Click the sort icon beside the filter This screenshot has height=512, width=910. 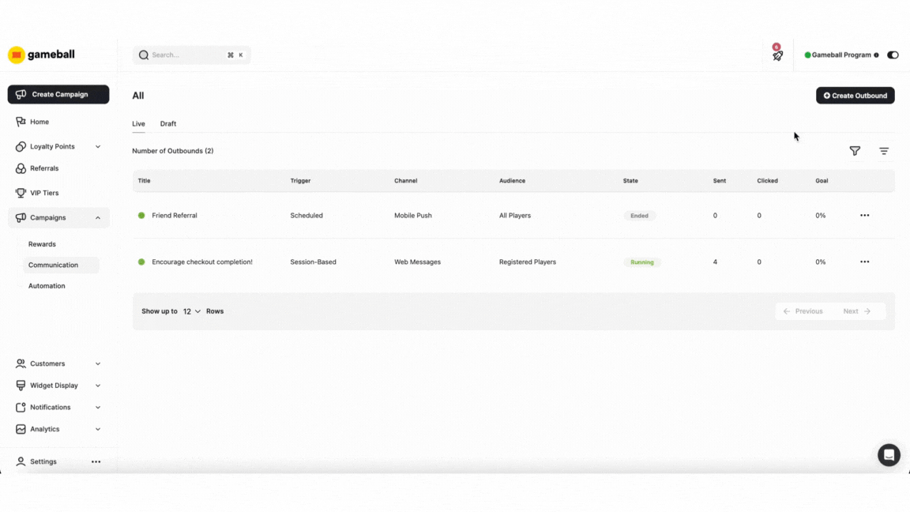[x=884, y=150]
